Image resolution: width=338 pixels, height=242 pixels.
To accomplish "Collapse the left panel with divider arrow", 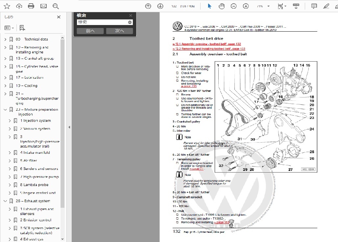I will (69, 127).
